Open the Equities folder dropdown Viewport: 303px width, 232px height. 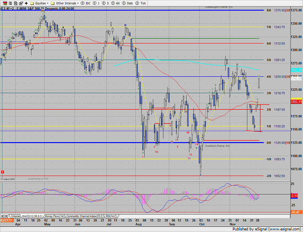point(39,3)
